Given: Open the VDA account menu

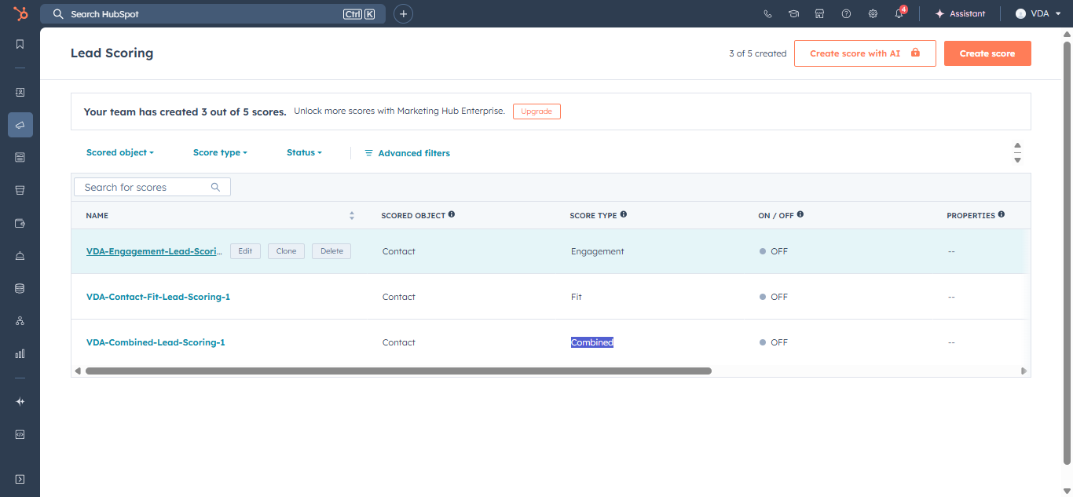Looking at the screenshot, I should 1038,14.
